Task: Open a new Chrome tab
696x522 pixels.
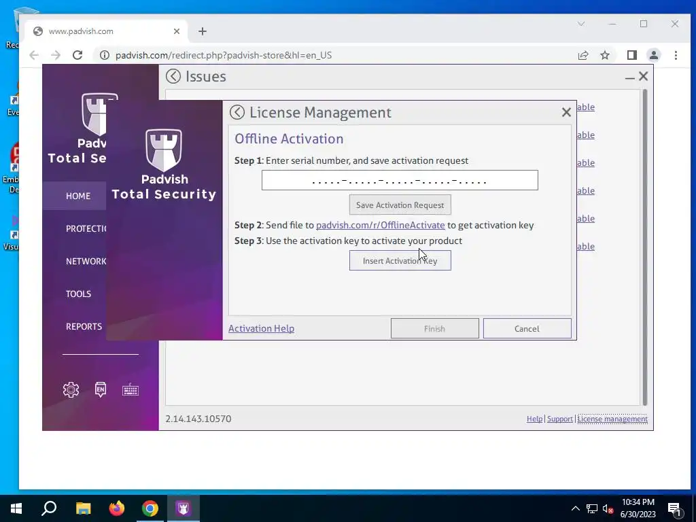Action: click(203, 31)
